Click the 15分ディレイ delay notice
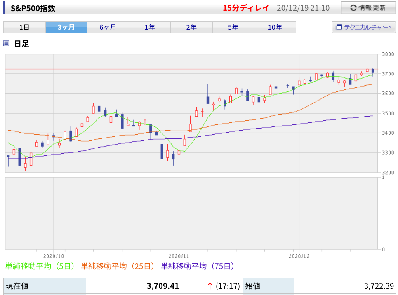This screenshot has height=295, width=398. [246, 8]
